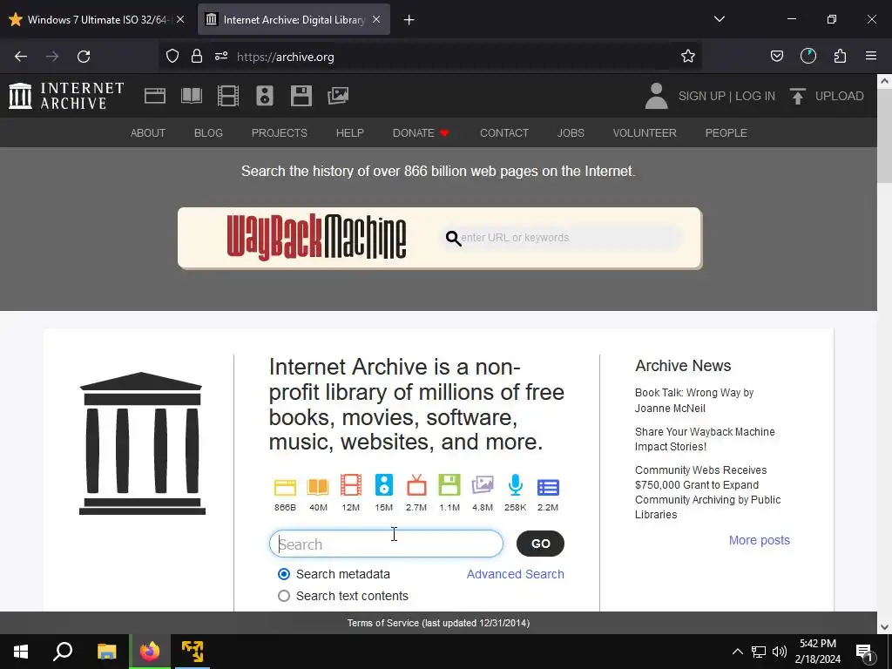Click the 2.7M TV icon
This screenshot has width=892, height=669.
(x=416, y=485)
